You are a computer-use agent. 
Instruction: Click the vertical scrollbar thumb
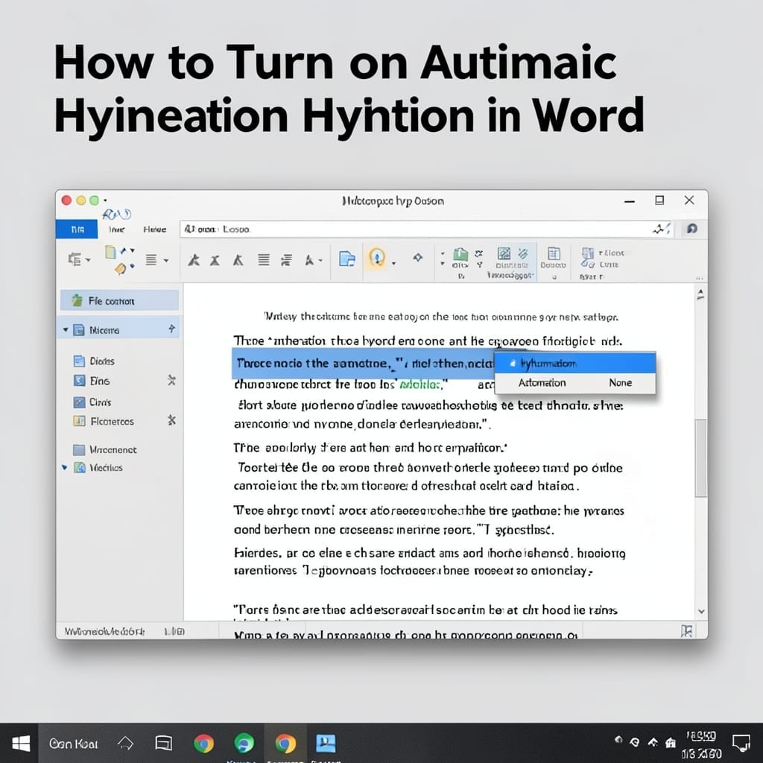pos(700,458)
